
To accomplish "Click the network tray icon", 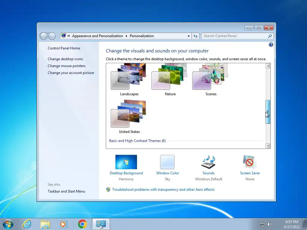I will click(262, 224).
